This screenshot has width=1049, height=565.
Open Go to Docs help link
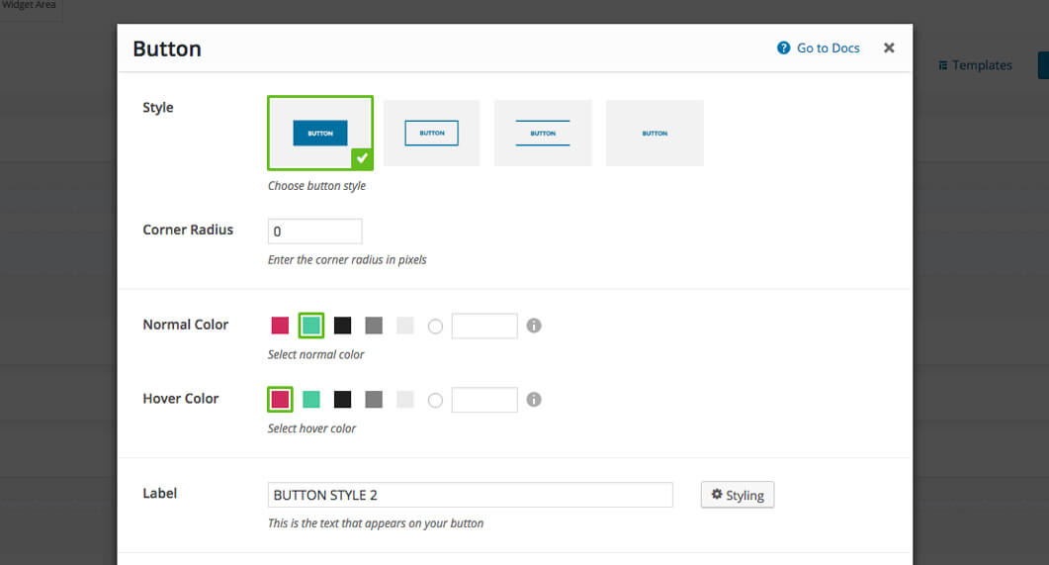(x=818, y=47)
